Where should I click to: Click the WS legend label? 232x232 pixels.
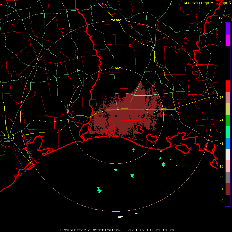point(221,143)
